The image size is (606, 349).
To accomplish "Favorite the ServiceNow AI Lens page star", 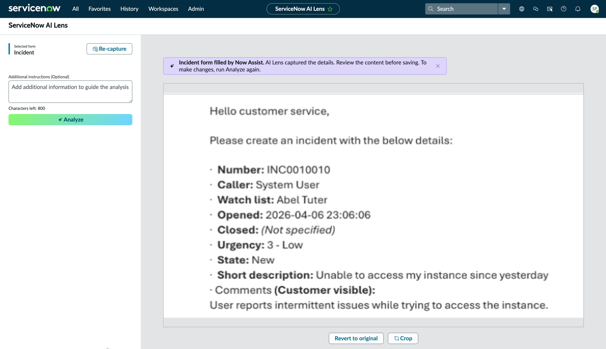I will (x=330, y=9).
